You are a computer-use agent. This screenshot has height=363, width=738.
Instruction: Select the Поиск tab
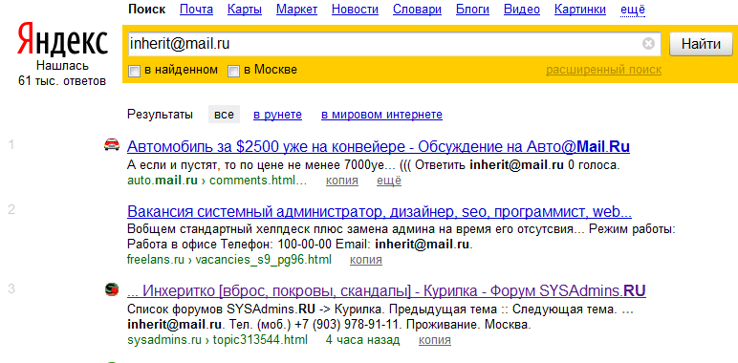click(x=146, y=10)
